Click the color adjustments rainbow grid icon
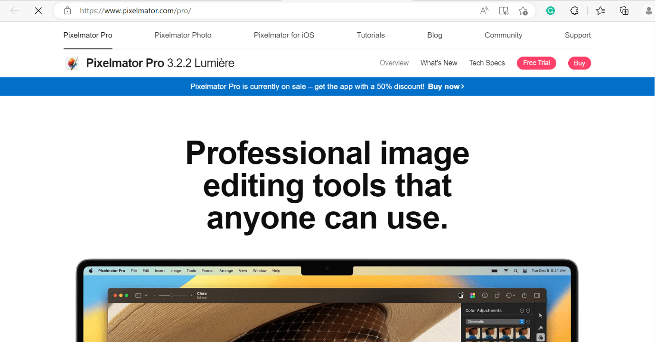 473,295
